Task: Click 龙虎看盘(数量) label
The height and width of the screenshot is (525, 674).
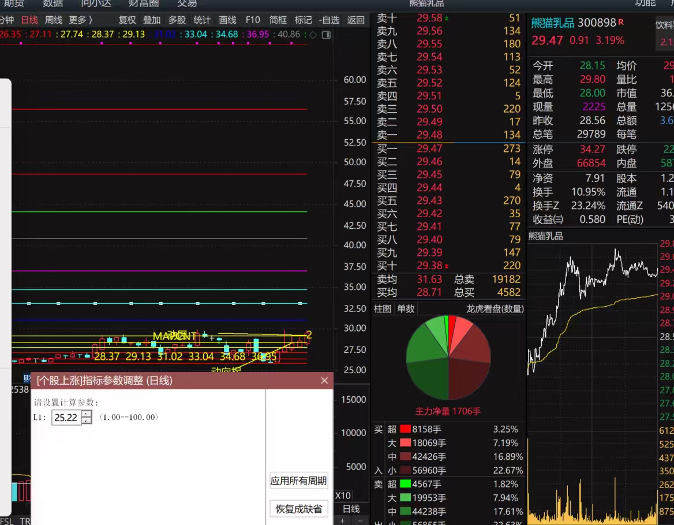Action: click(495, 308)
